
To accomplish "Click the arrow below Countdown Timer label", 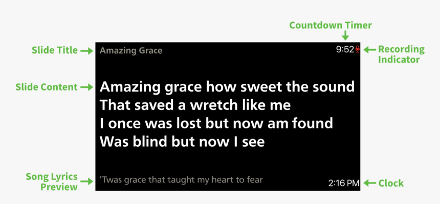I will pos(345,35).
